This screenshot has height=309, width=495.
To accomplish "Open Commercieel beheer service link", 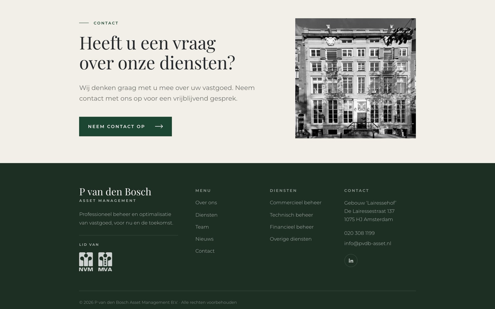I will tap(295, 203).
